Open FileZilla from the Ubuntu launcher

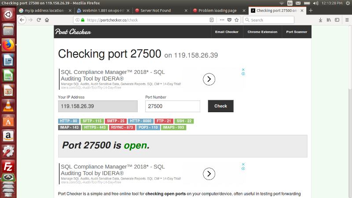point(8,166)
